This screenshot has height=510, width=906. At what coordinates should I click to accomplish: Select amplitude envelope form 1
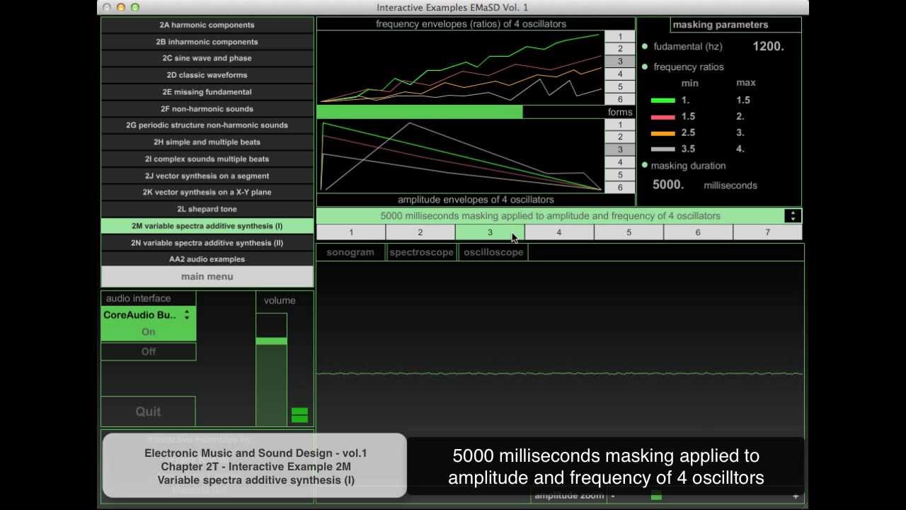(620, 125)
